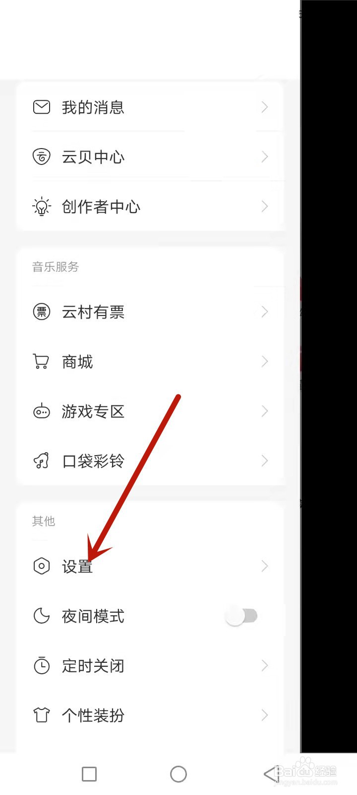Open 云贝中心 via its coin icon
This screenshot has height=795, width=357.
[41, 157]
